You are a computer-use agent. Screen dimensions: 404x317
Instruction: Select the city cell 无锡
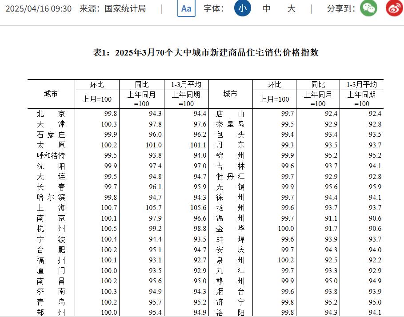click(x=230, y=187)
